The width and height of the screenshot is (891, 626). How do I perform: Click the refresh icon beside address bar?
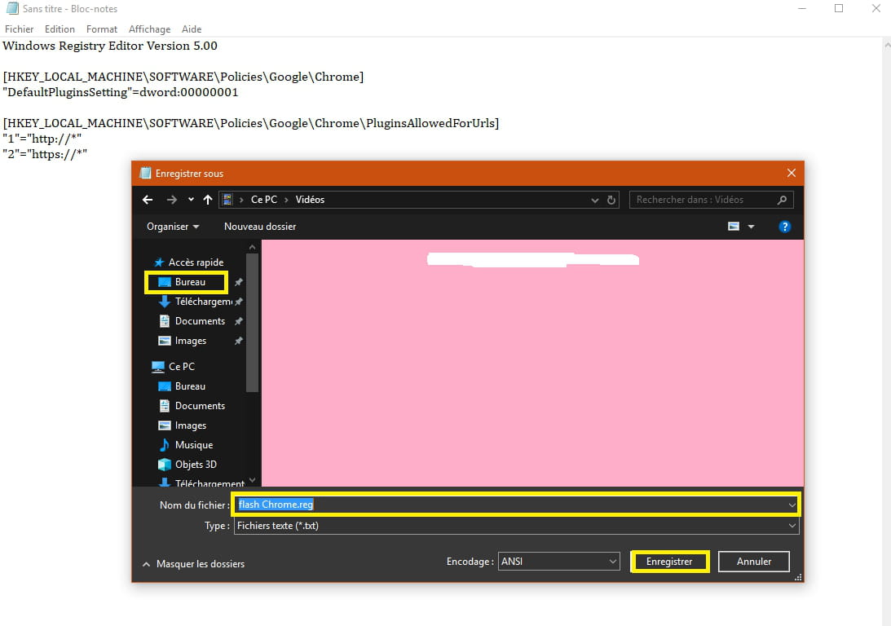click(x=612, y=200)
